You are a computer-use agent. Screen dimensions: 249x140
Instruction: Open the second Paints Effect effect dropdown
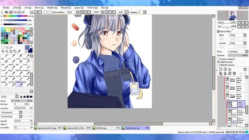pos(245,43)
